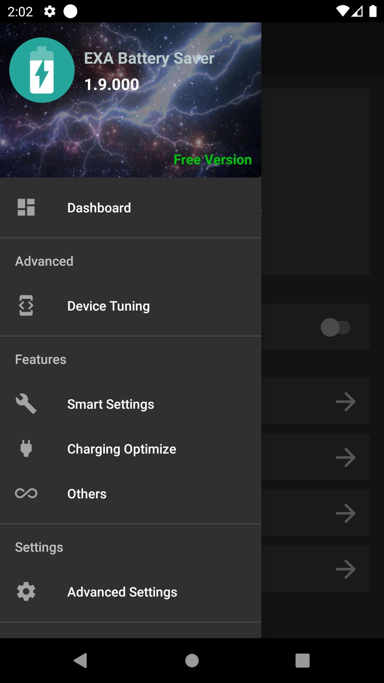Open Advanced Settings entry
This screenshot has height=683, width=384.
coord(130,592)
